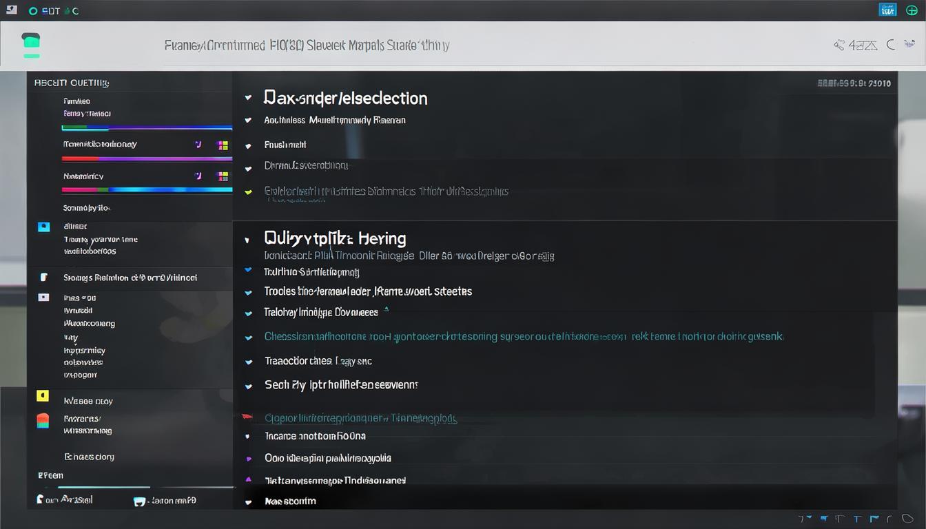Viewport: 926px width, 529px height.
Task: Collapse the first large heading section chevron
Action: [x=248, y=98]
